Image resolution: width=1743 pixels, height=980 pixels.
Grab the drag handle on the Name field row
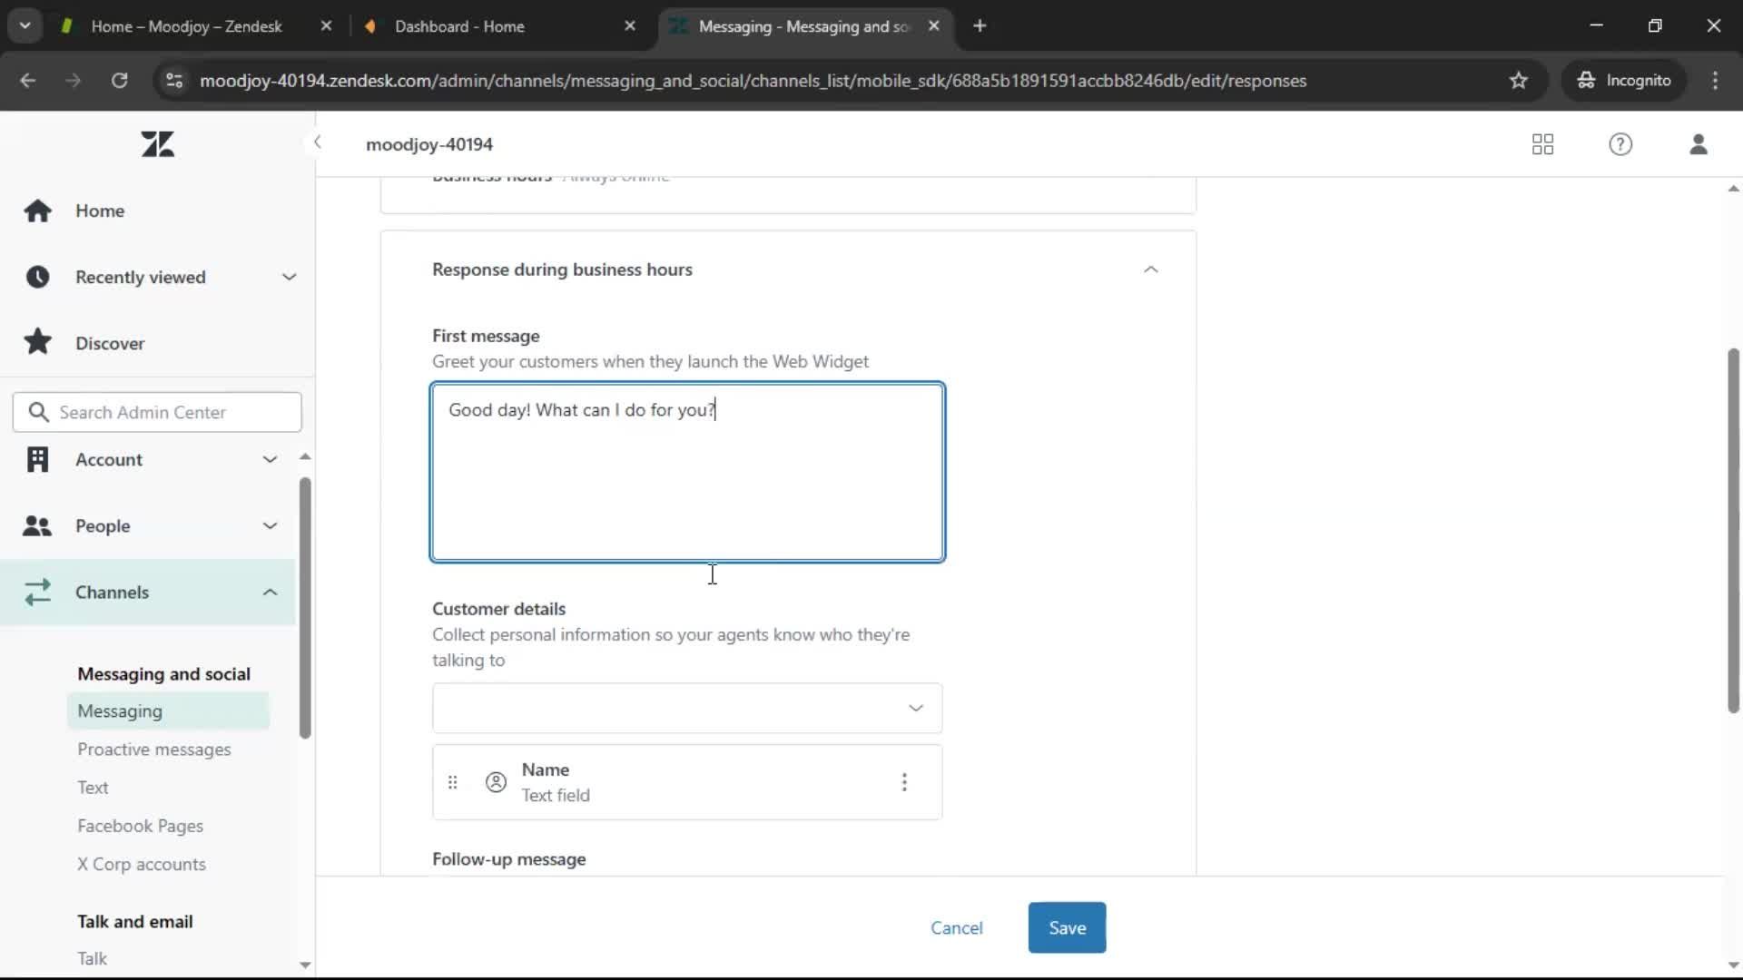[x=452, y=782]
